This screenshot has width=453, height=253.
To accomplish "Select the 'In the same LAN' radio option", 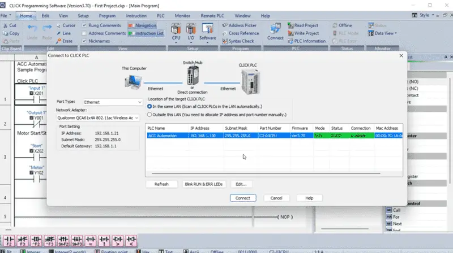I will click(x=149, y=106).
